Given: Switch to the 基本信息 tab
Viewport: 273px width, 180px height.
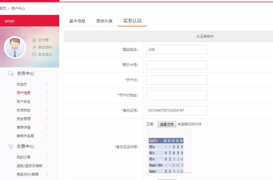Looking at the screenshot, I should (x=77, y=21).
